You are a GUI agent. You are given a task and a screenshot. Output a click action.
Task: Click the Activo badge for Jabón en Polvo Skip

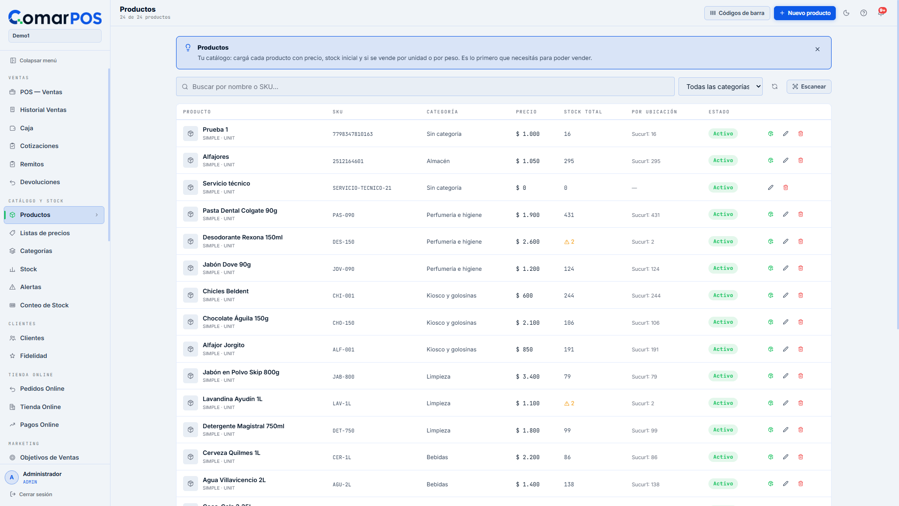(723, 376)
